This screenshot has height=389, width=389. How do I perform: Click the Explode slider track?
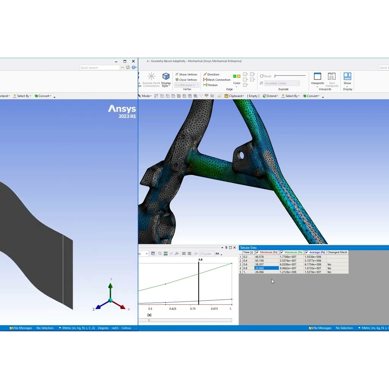[x=291, y=76]
